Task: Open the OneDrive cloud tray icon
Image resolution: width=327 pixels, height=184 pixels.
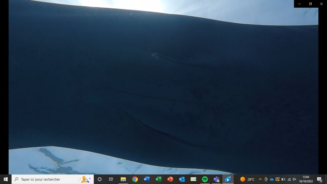Action: click(271, 179)
